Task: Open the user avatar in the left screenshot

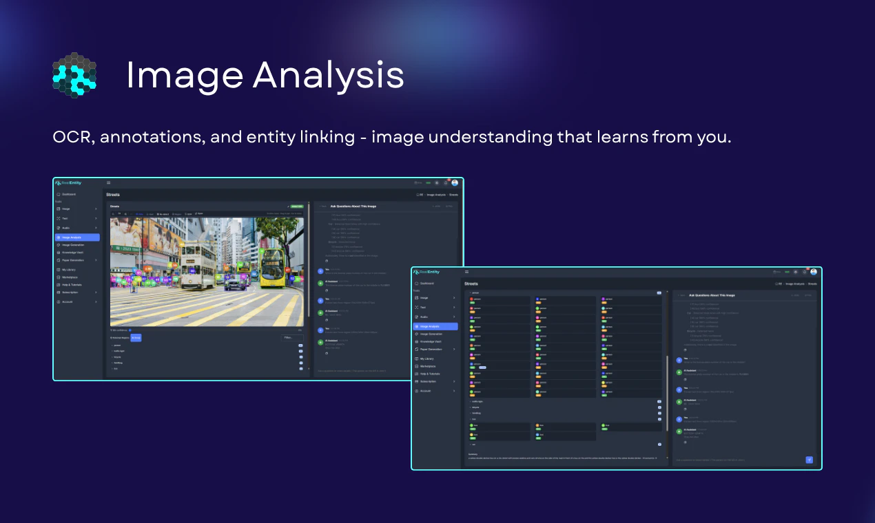Action: coord(455,183)
